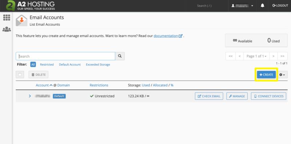The image size is (291, 144).
Task: Click the A2 Hosting logo
Action: pyautogui.click(x=31, y=5)
